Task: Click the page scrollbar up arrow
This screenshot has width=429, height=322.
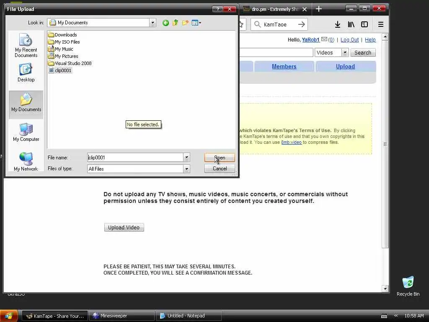Action: tap(385, 36)
